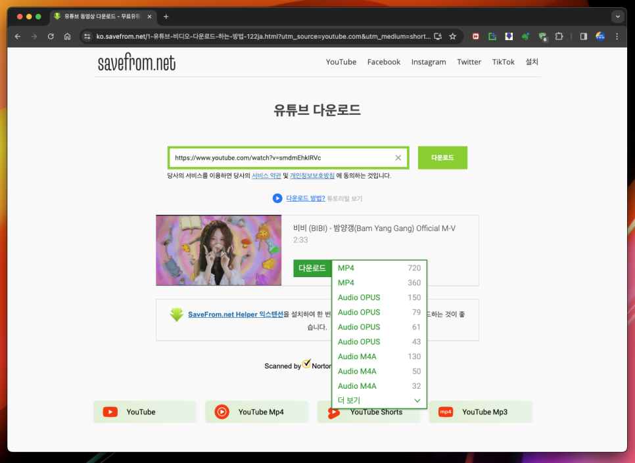Close the savefrom tab with its X
This screenshot has height=463, width=635.
(x=149, y=16)
